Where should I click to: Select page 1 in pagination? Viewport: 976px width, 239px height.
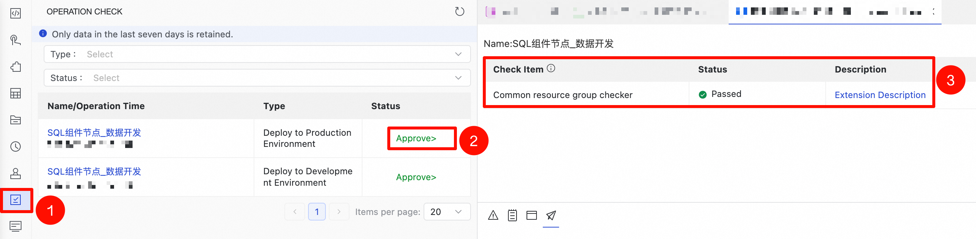317,212
